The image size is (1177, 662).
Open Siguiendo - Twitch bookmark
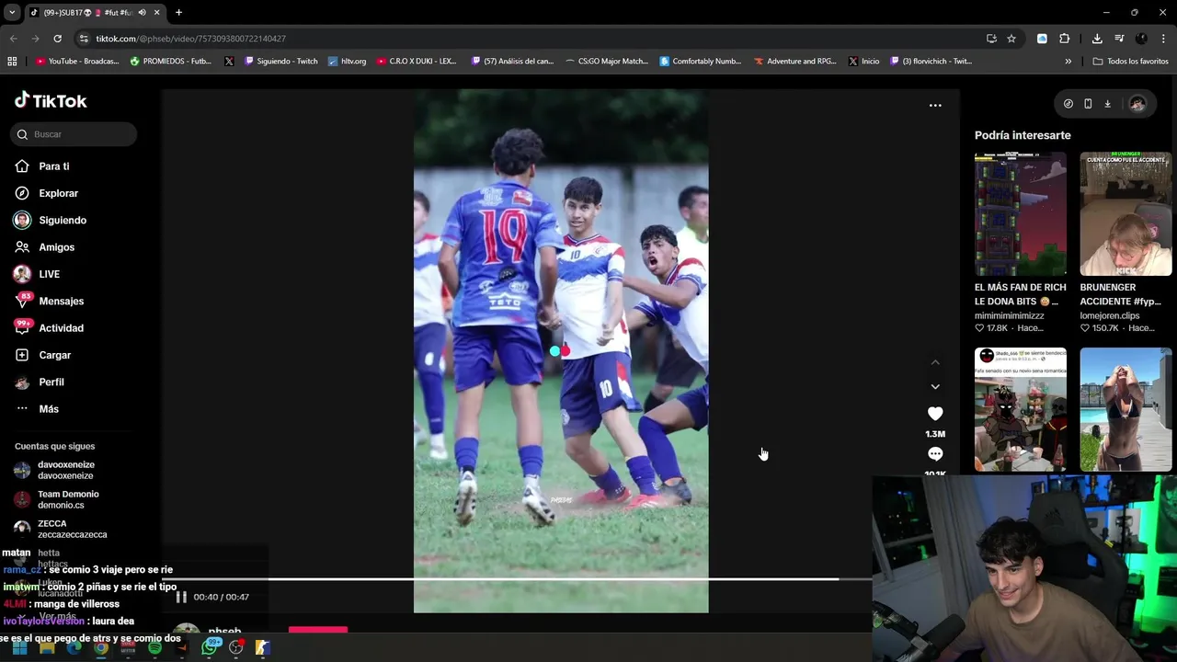(280, 62)
